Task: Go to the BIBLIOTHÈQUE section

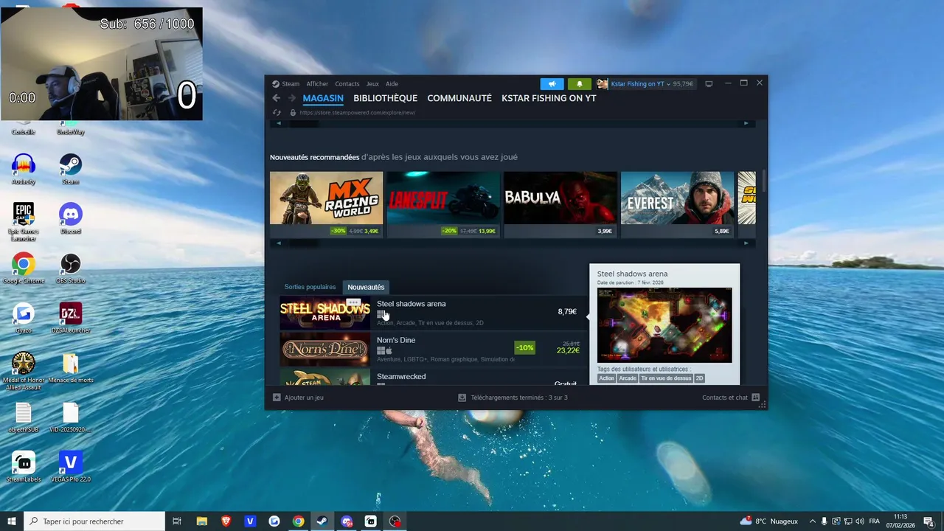Action: pos(385,98)
